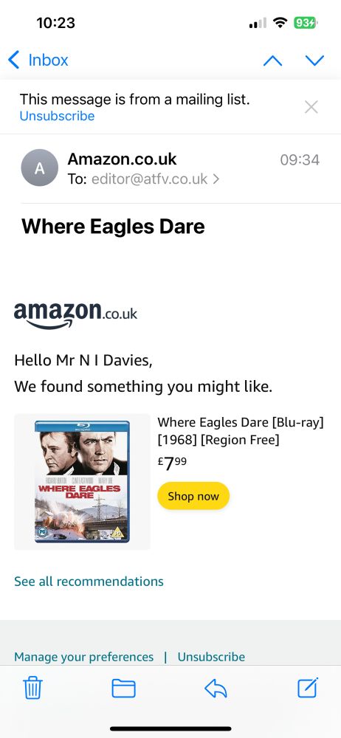Click the footer Unsubscribe link
Screen dimensions: 341x738
pyautogui.click(x=211, y=657)
